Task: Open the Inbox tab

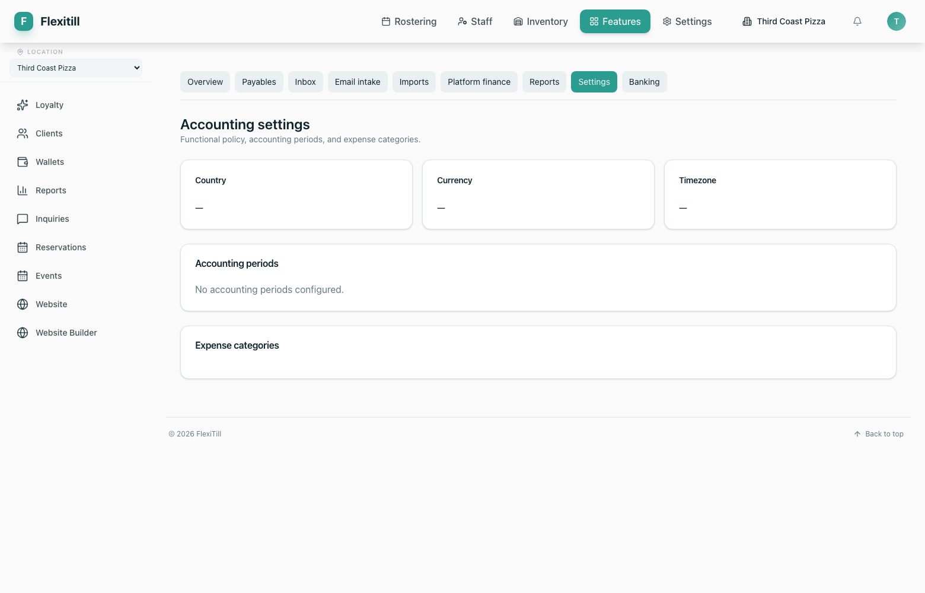Action: coord(305,82)
